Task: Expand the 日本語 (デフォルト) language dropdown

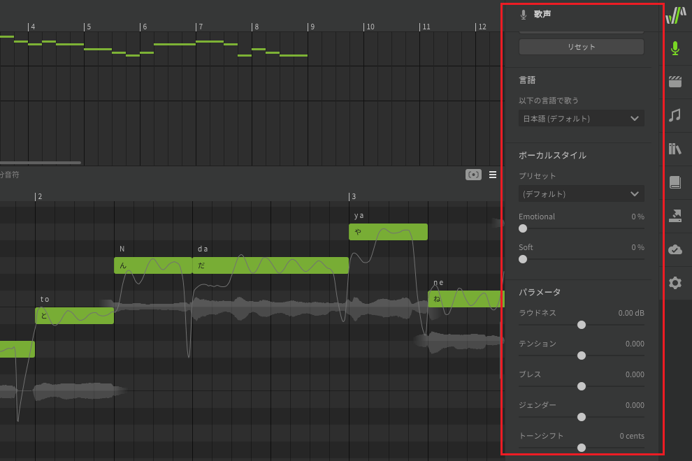Action: click(x=581, y=119)
